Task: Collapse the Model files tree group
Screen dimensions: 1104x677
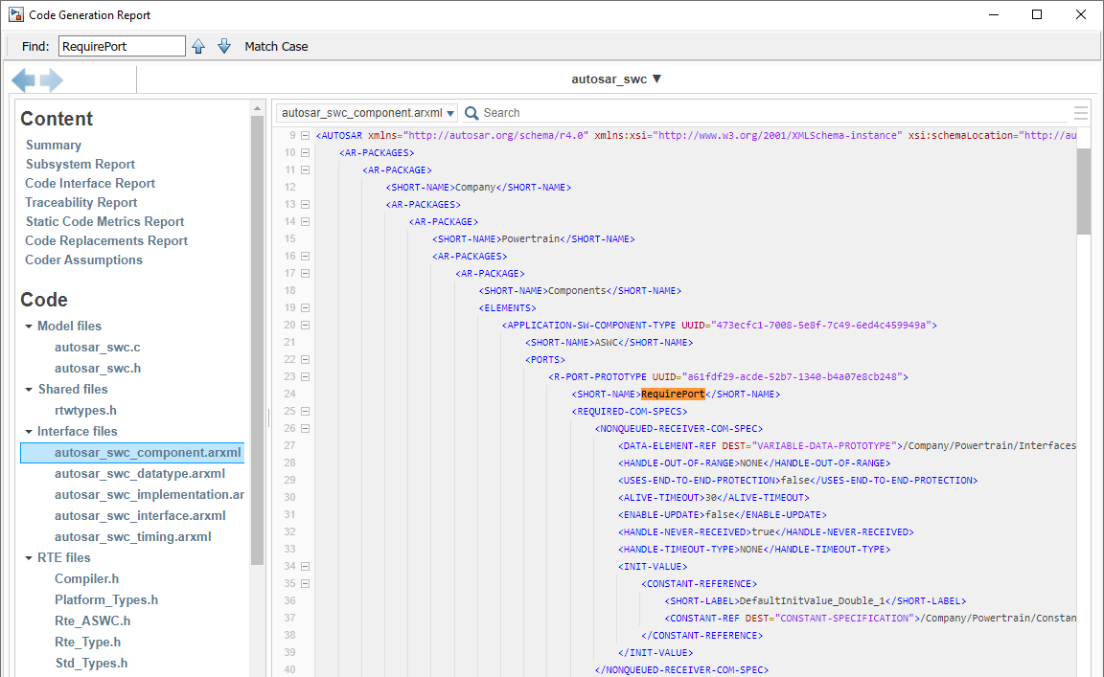Action: pyautogui.click(x=29, y=327)
